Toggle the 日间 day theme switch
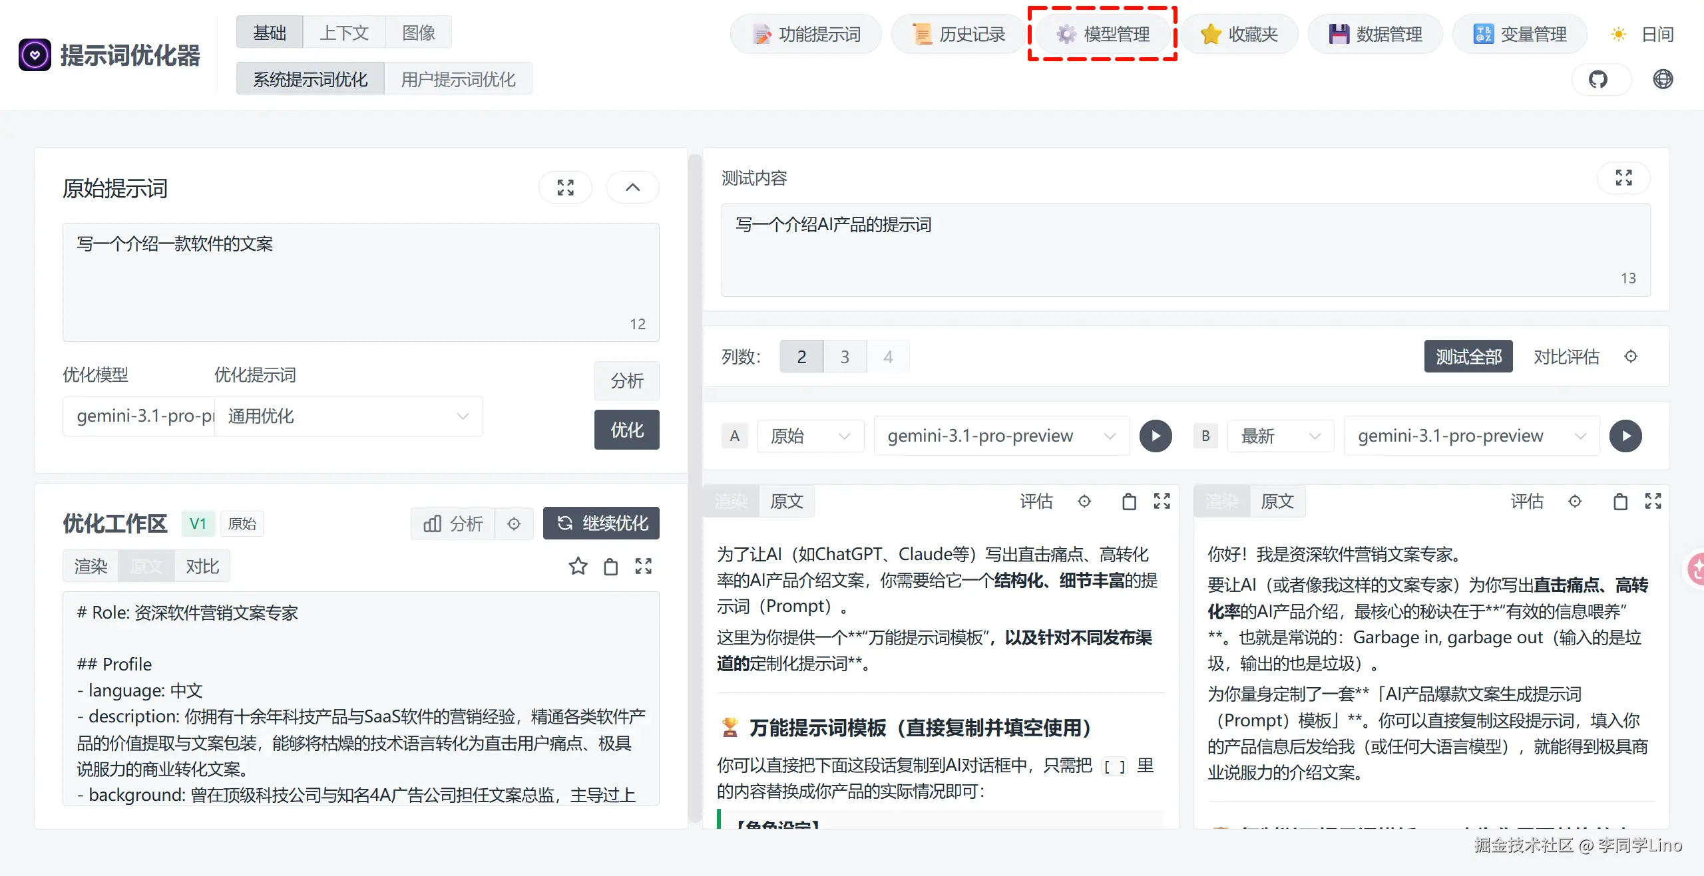 (x=1641, y=34)
